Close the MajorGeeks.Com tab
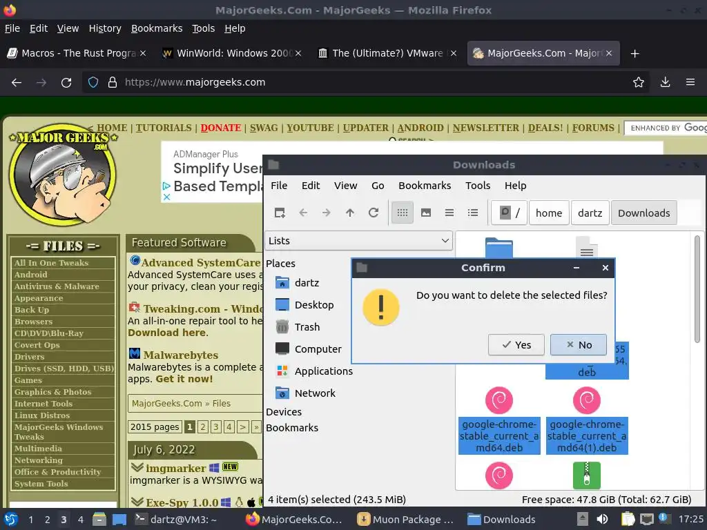 point(609,53)
